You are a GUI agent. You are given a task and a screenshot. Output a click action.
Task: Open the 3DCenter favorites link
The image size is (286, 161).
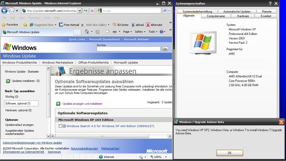coord(120,25)
